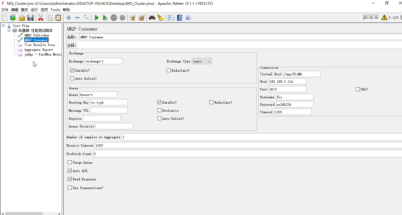Screen dimensions: 402x215
Task: Select View Results Tree node
Action: click(39, 45)
